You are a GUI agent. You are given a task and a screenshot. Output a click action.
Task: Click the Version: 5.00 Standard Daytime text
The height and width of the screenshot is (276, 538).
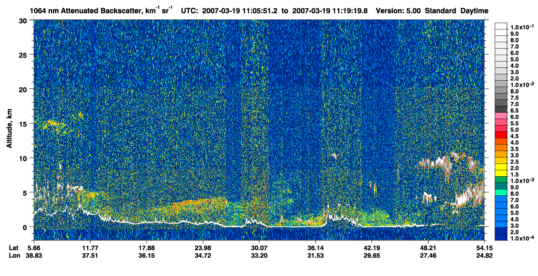click(x=432, y=11)
